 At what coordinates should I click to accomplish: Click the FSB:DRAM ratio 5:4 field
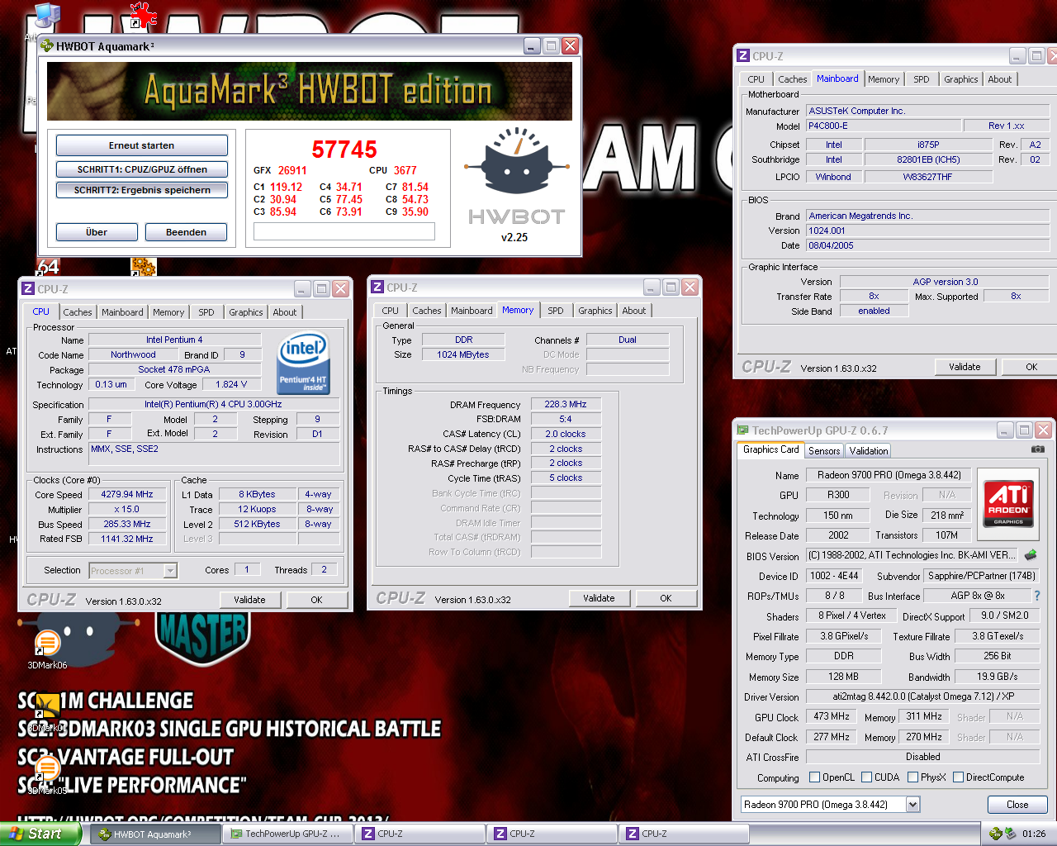click(x=566, y=419)
